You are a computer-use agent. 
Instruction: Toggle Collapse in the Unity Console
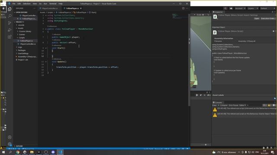point(224,105)
